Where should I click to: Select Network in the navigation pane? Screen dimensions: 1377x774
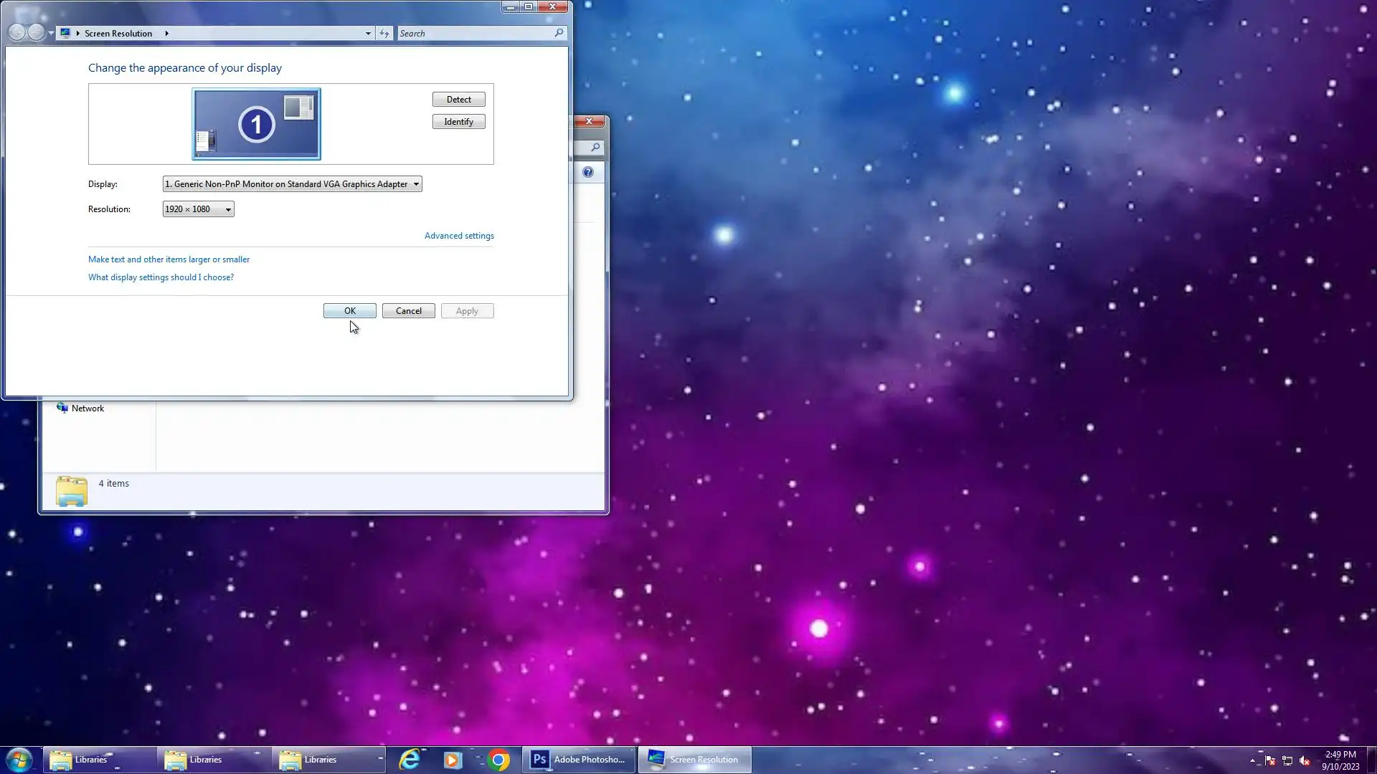(x=87, y=408)
